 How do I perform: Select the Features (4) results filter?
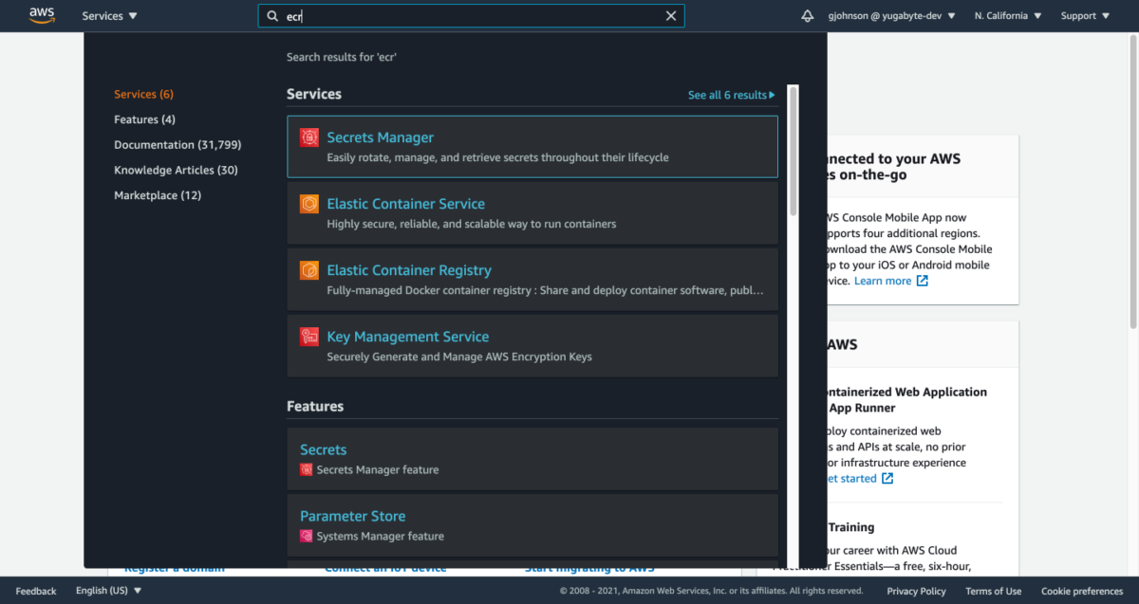pos(144,119)
